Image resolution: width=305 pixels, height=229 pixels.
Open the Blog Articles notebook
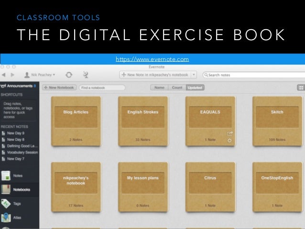[x=76, y=121]
